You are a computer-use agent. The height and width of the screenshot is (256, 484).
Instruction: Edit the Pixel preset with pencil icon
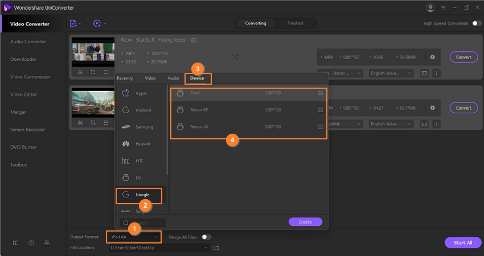321,93
